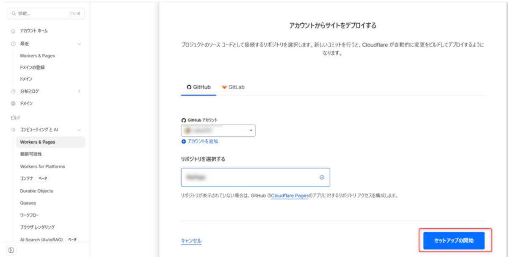Click the checkmark icon in repository field

click(x=322, y=177)
